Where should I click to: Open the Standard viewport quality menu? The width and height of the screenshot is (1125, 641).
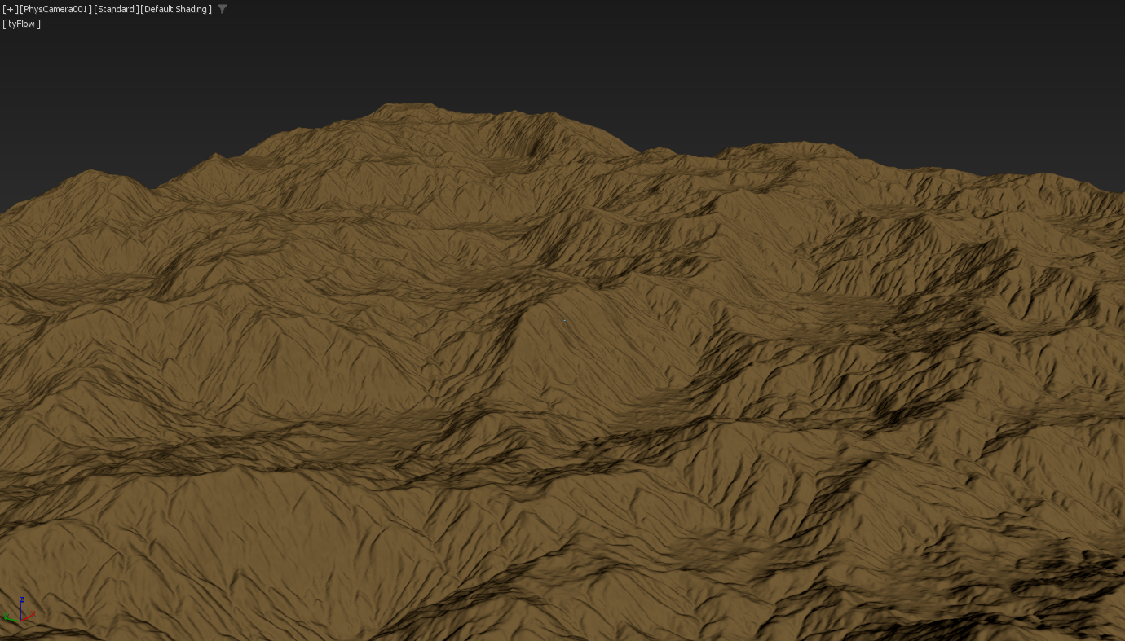pos(116,9)
